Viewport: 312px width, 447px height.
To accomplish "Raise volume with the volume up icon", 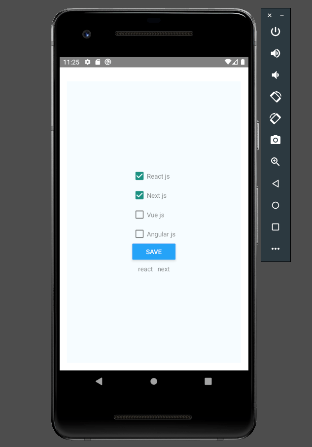I will 275,53.
